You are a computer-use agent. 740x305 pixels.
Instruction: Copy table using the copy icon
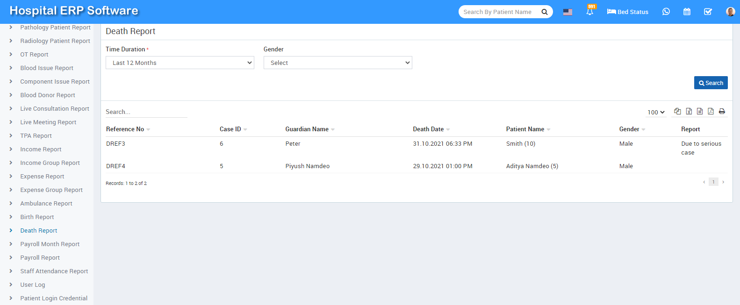[x=677, y=111]
